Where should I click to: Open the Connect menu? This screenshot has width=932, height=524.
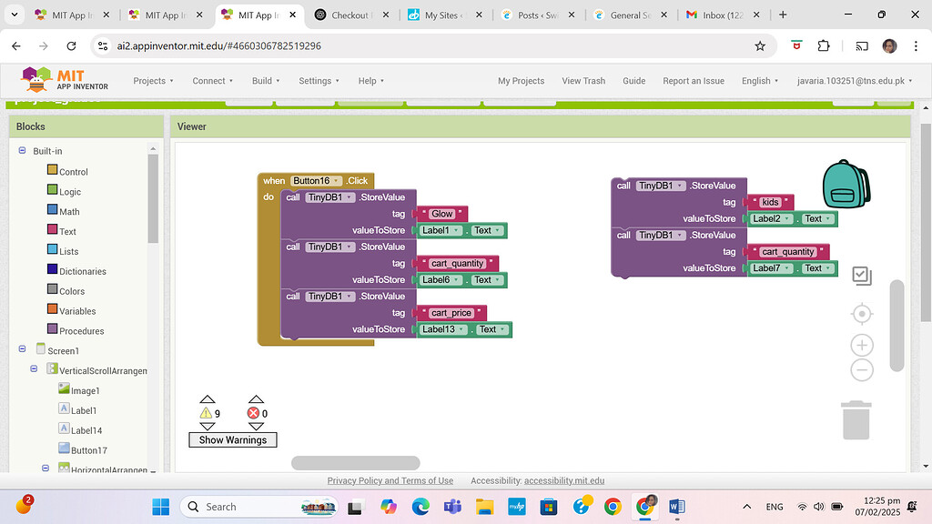[x=212, y=81]
